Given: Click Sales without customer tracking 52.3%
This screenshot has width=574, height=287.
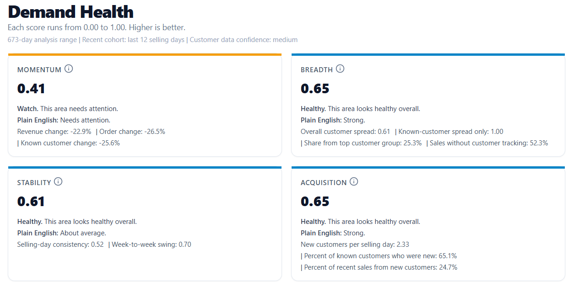Looking at the screenshot, I should pos(489,143).
